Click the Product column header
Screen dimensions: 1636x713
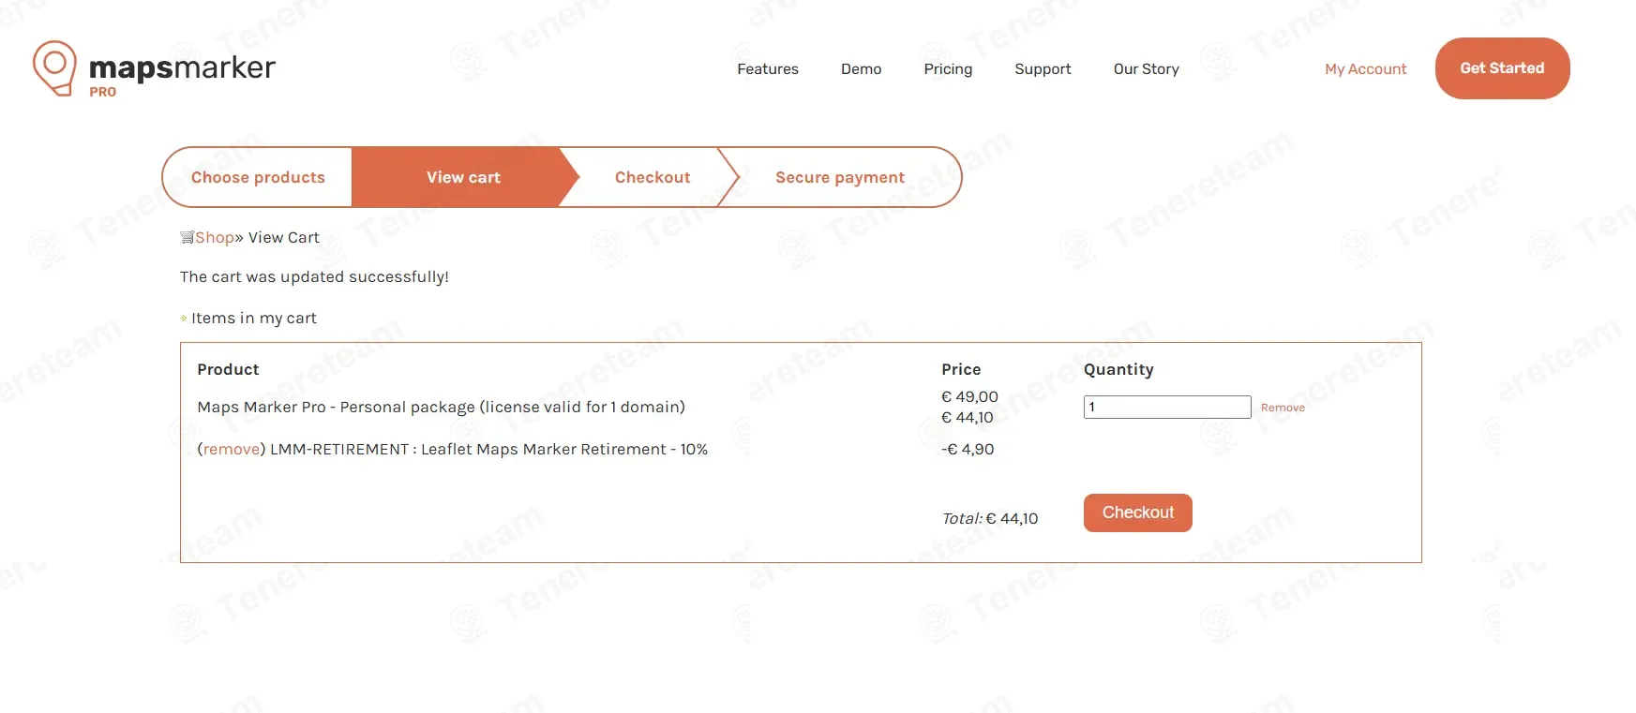228,369
